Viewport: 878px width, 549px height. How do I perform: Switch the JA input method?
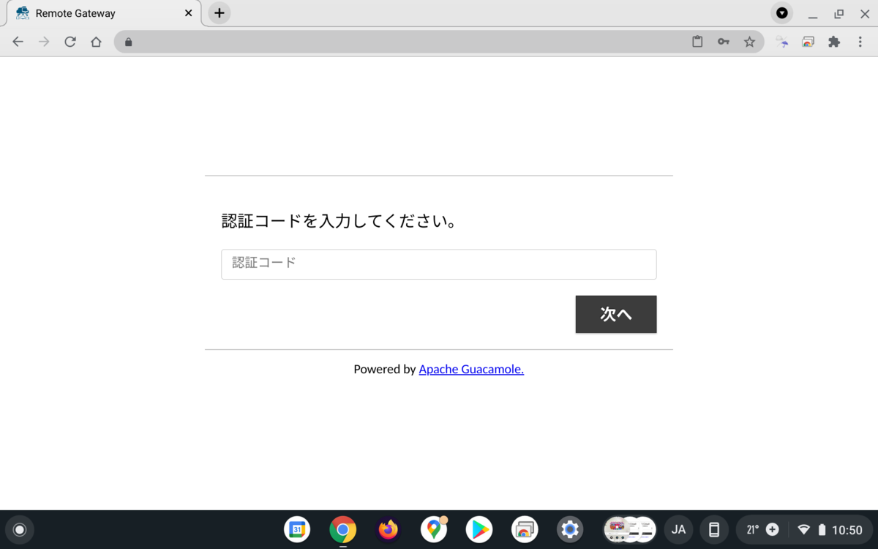point(678,529)
